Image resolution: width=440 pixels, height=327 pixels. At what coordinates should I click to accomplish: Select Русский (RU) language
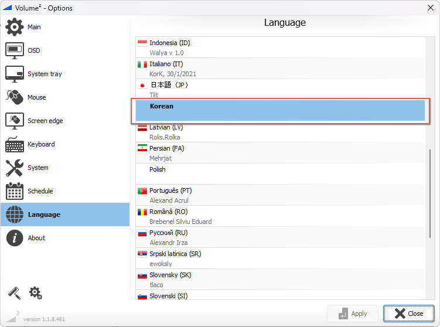280,237
